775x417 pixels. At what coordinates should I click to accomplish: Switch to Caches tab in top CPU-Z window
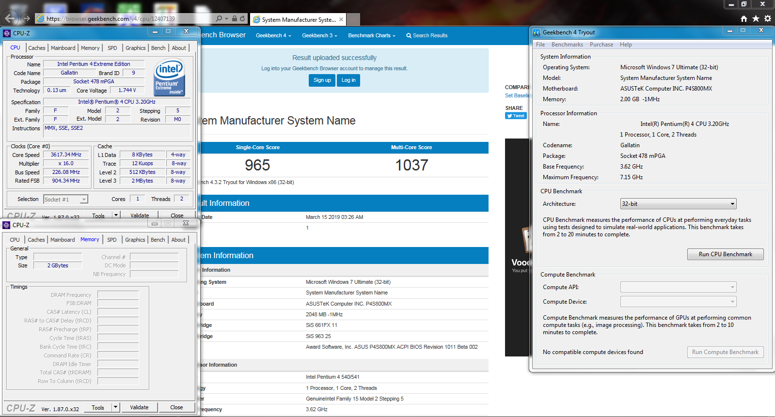point(37,48)
